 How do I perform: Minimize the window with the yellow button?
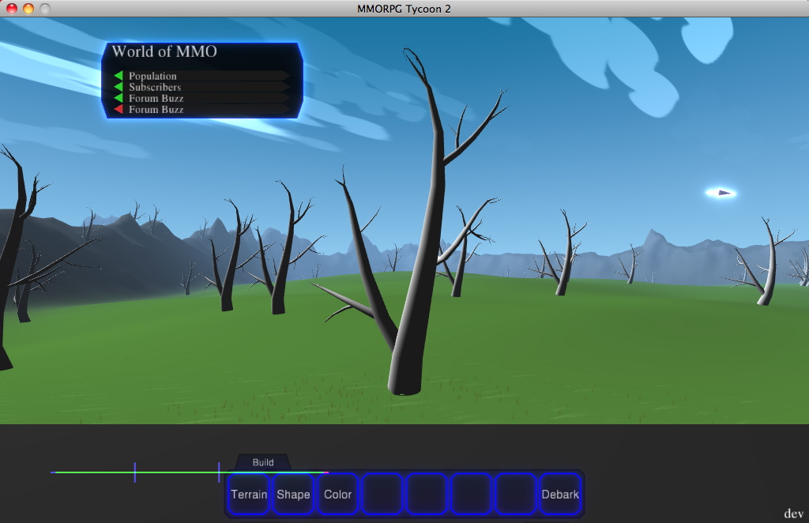28,8
